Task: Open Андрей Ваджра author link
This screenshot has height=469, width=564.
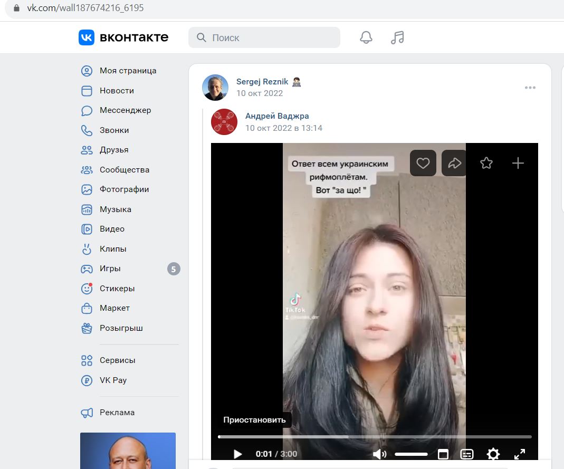Action: tap(277, 116)
